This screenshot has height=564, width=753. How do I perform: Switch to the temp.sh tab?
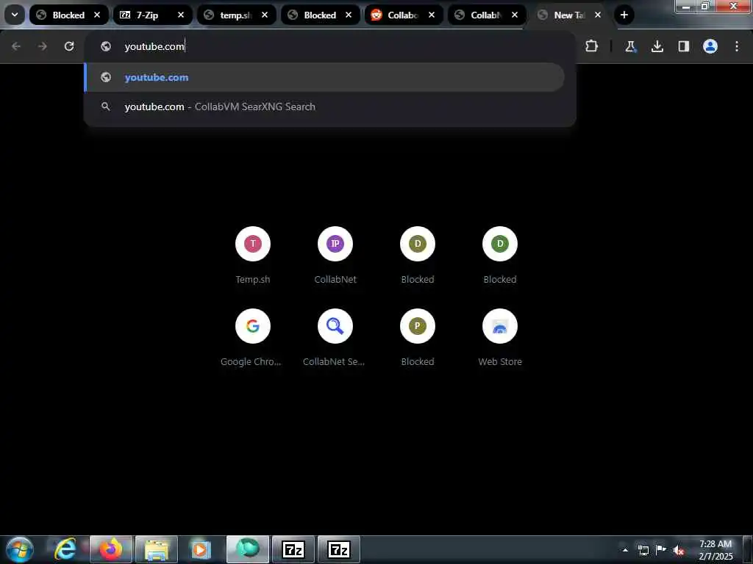236,15
